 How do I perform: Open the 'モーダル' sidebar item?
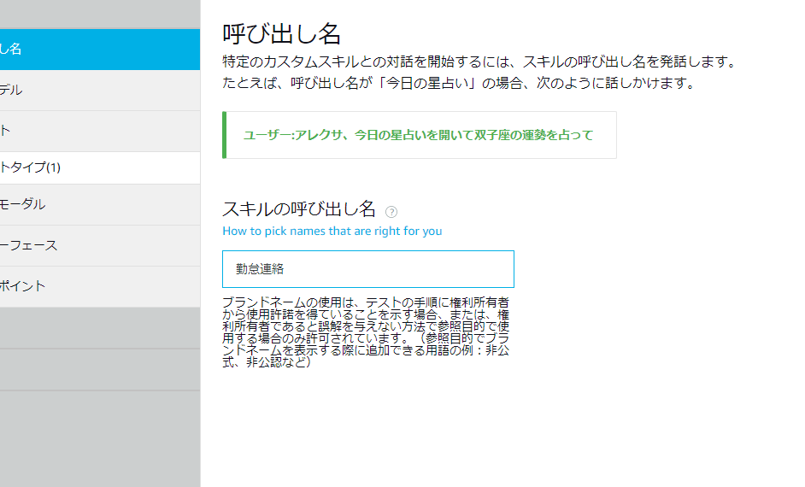click(x=100, y=204)
